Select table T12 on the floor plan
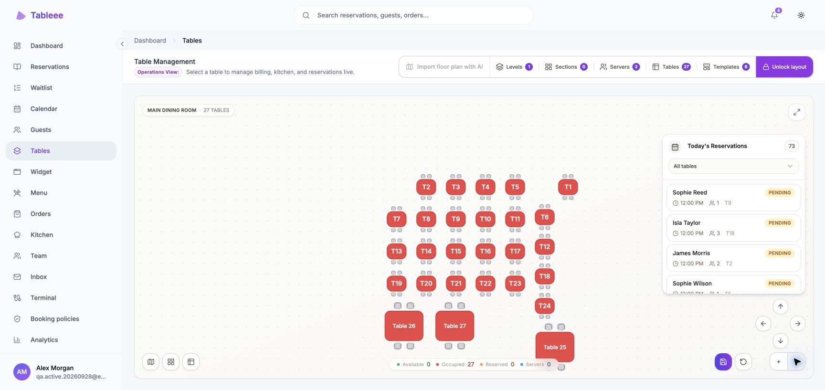825x390 pixels. click(x=545, y=247)
